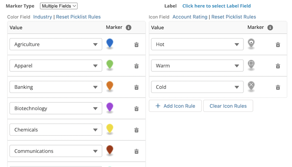Screen dimensions: 292x167
Task: Open the Warm value dropdown
Action: (197, 66)
